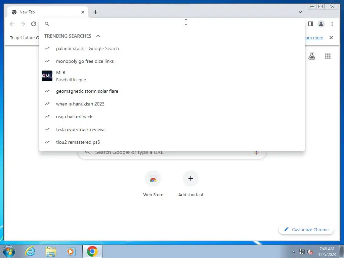Open the tab search dropdown arrow

pyautogui.click(x=300, y=12)
